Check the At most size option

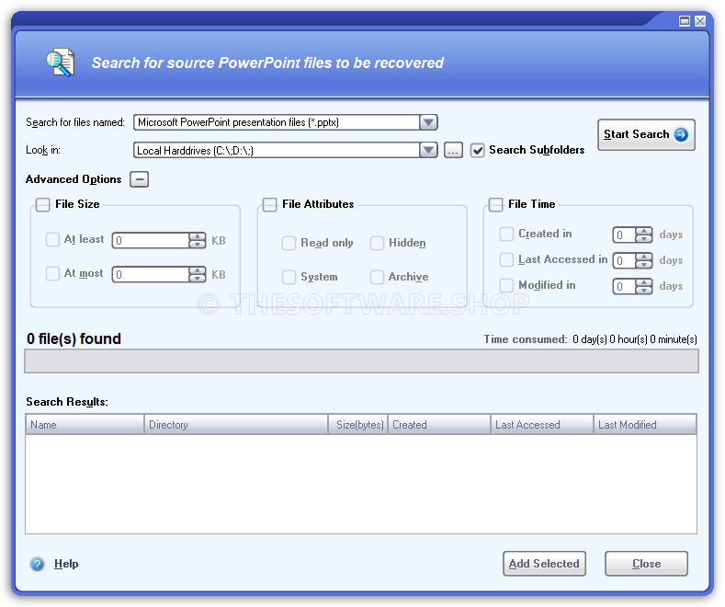click(52, 273)
